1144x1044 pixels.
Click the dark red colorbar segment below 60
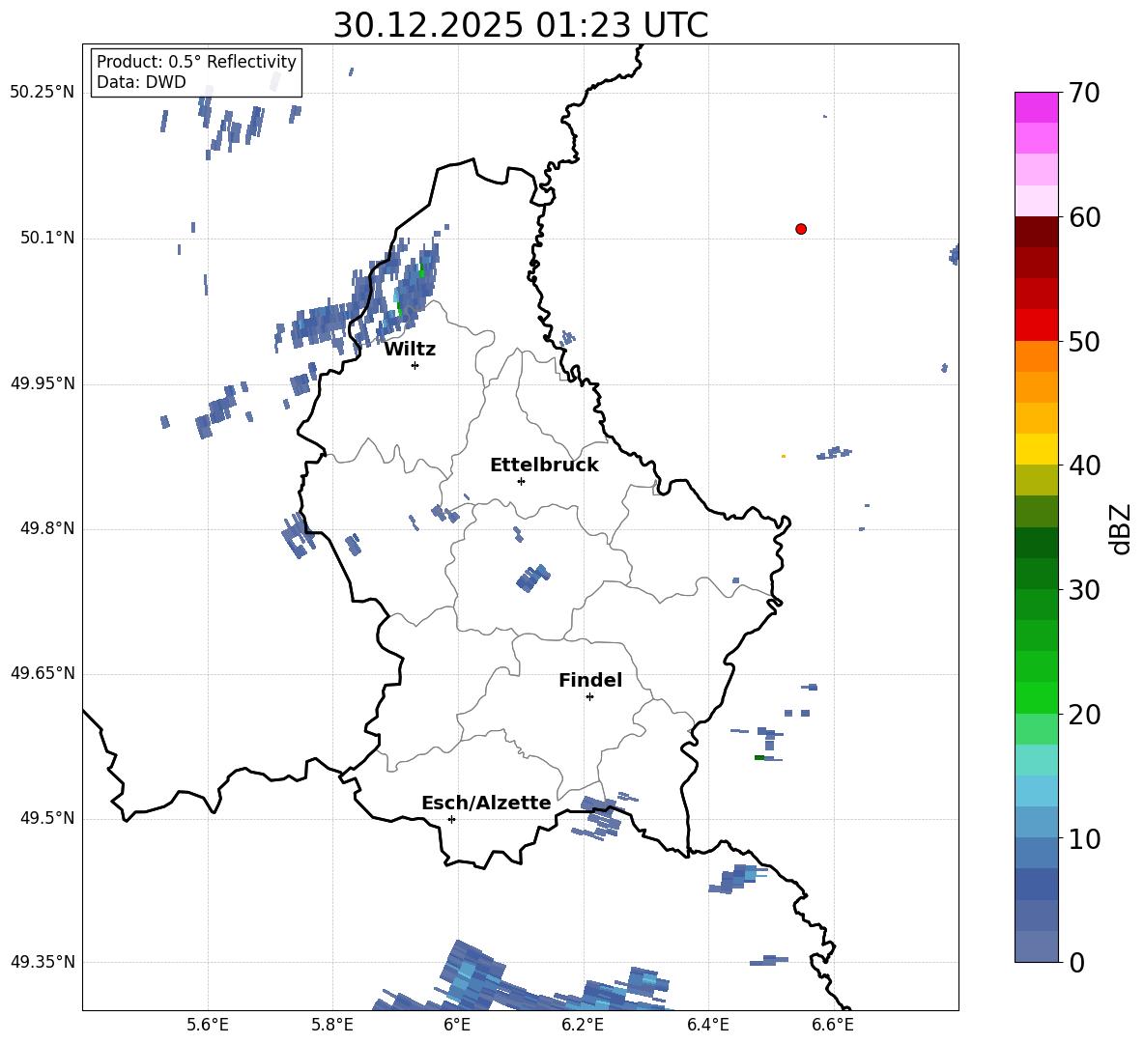pos(1037,232)
